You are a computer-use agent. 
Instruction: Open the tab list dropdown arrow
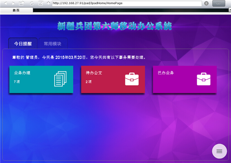230,10
